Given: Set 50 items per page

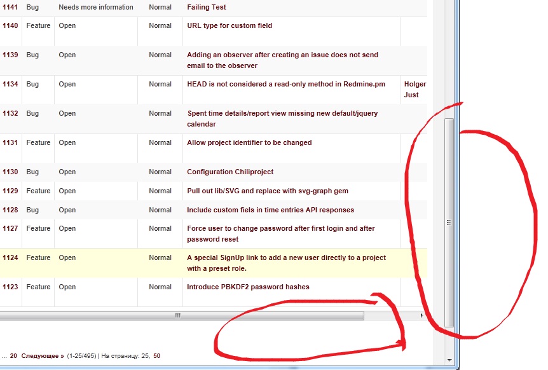Looking at the screenshot, I should (x=156, y=355).
